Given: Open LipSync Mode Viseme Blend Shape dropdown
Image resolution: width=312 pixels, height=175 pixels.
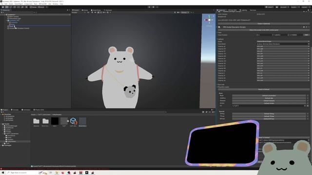Looking at the screenshot, I should 283,41.
